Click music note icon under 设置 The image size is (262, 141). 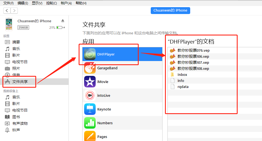pyautogui.click(x=7, y=49)
